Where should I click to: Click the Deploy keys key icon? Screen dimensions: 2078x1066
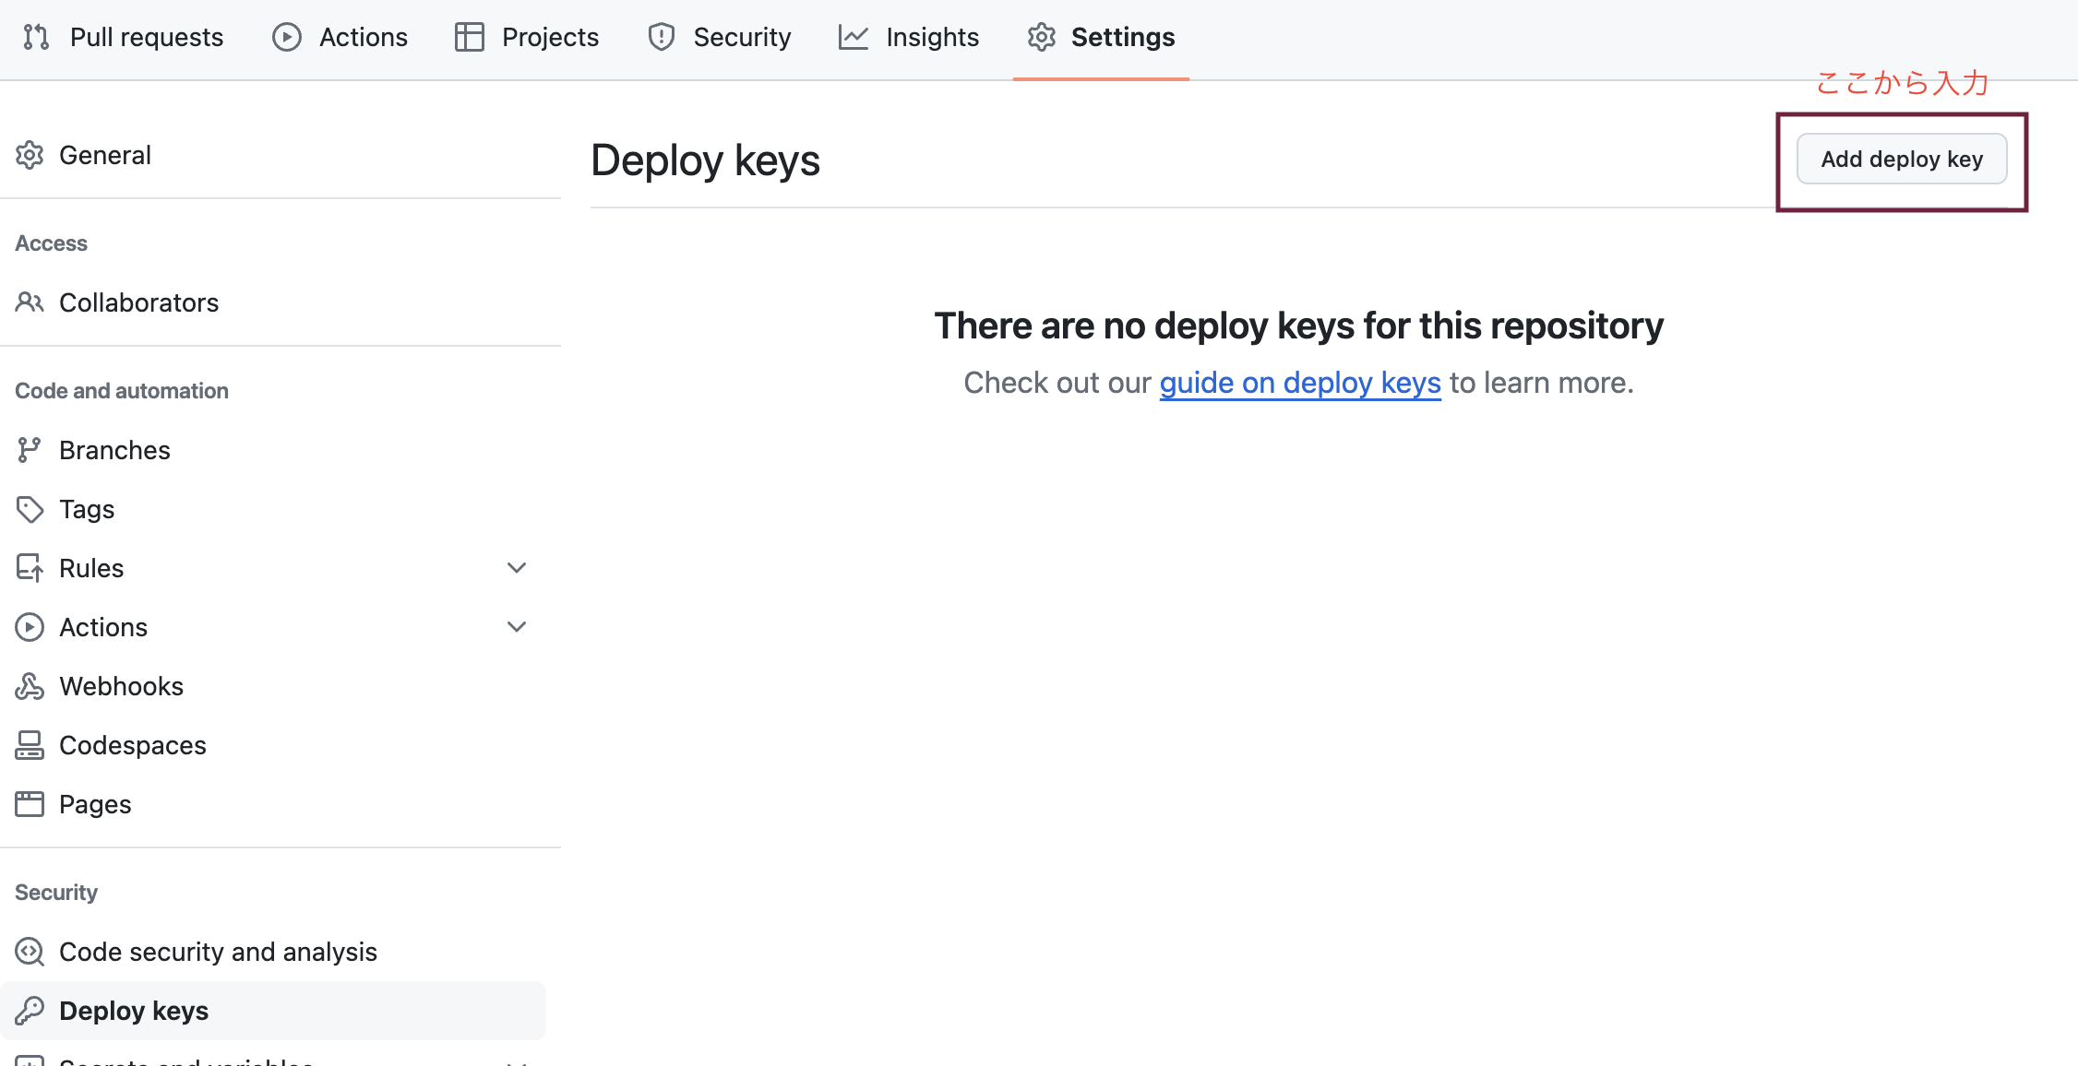pos(30,1011)
